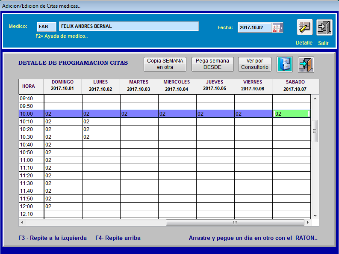Click the horizontal scrollbar right arrow
The width and height of the screenshot is (339, 254).
[308, 222]
